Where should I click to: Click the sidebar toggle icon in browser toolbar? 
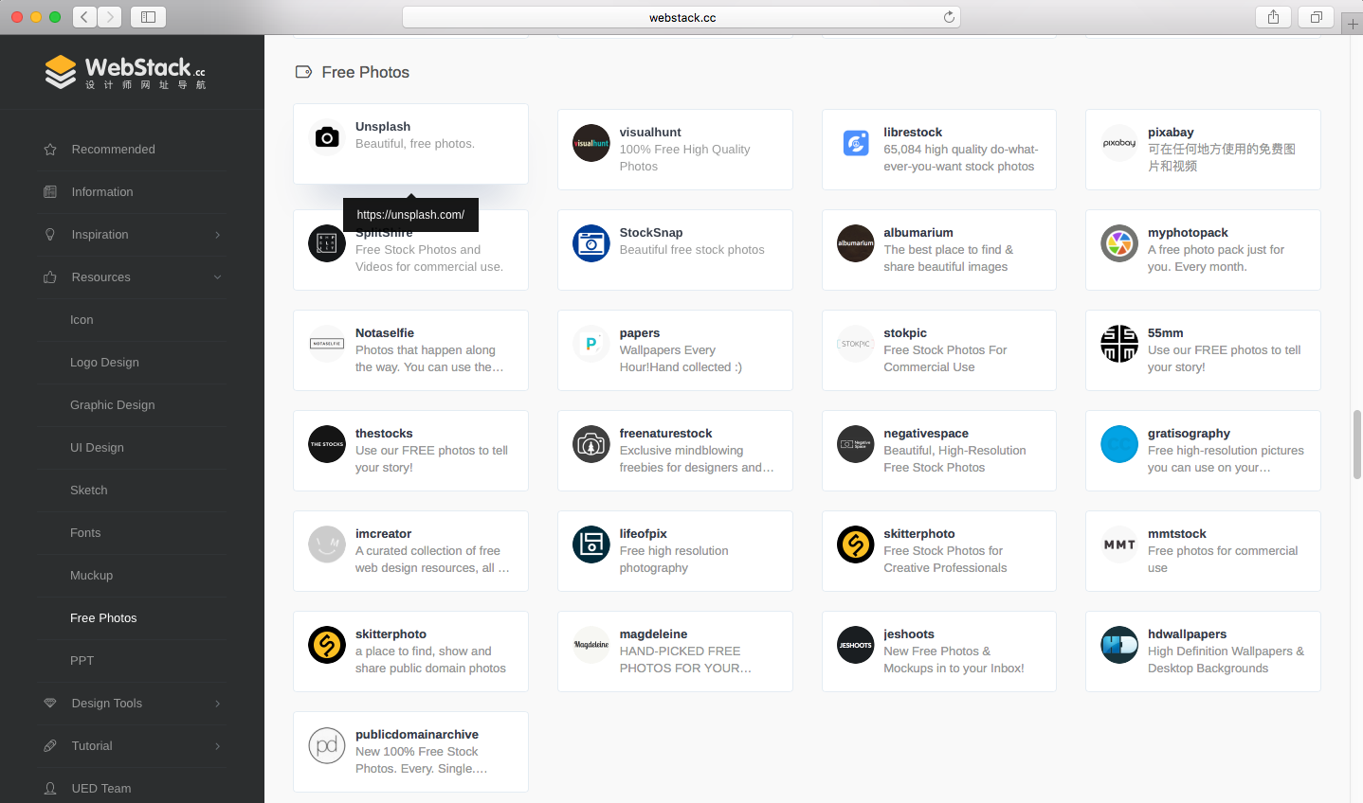pos(148,16)
